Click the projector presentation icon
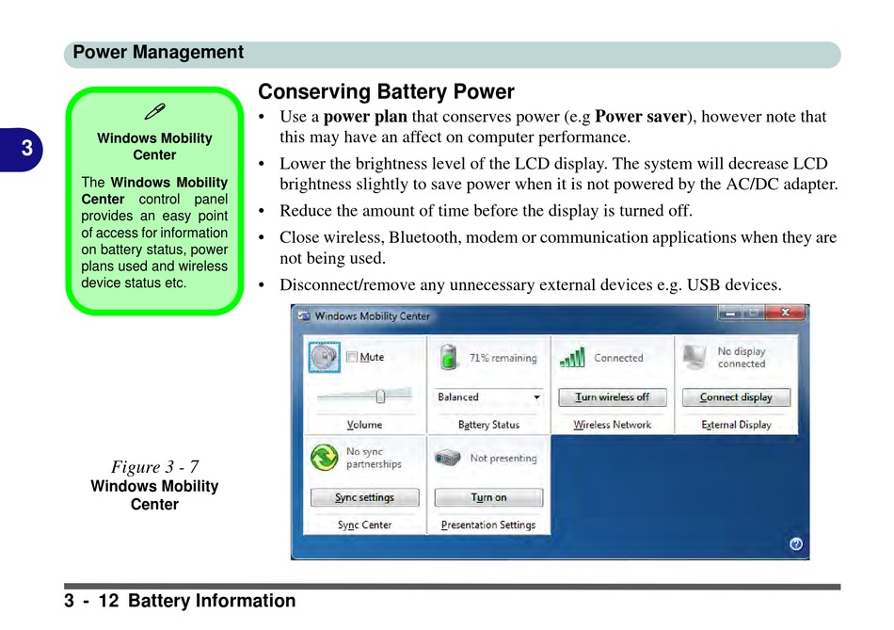 [448, 458]
